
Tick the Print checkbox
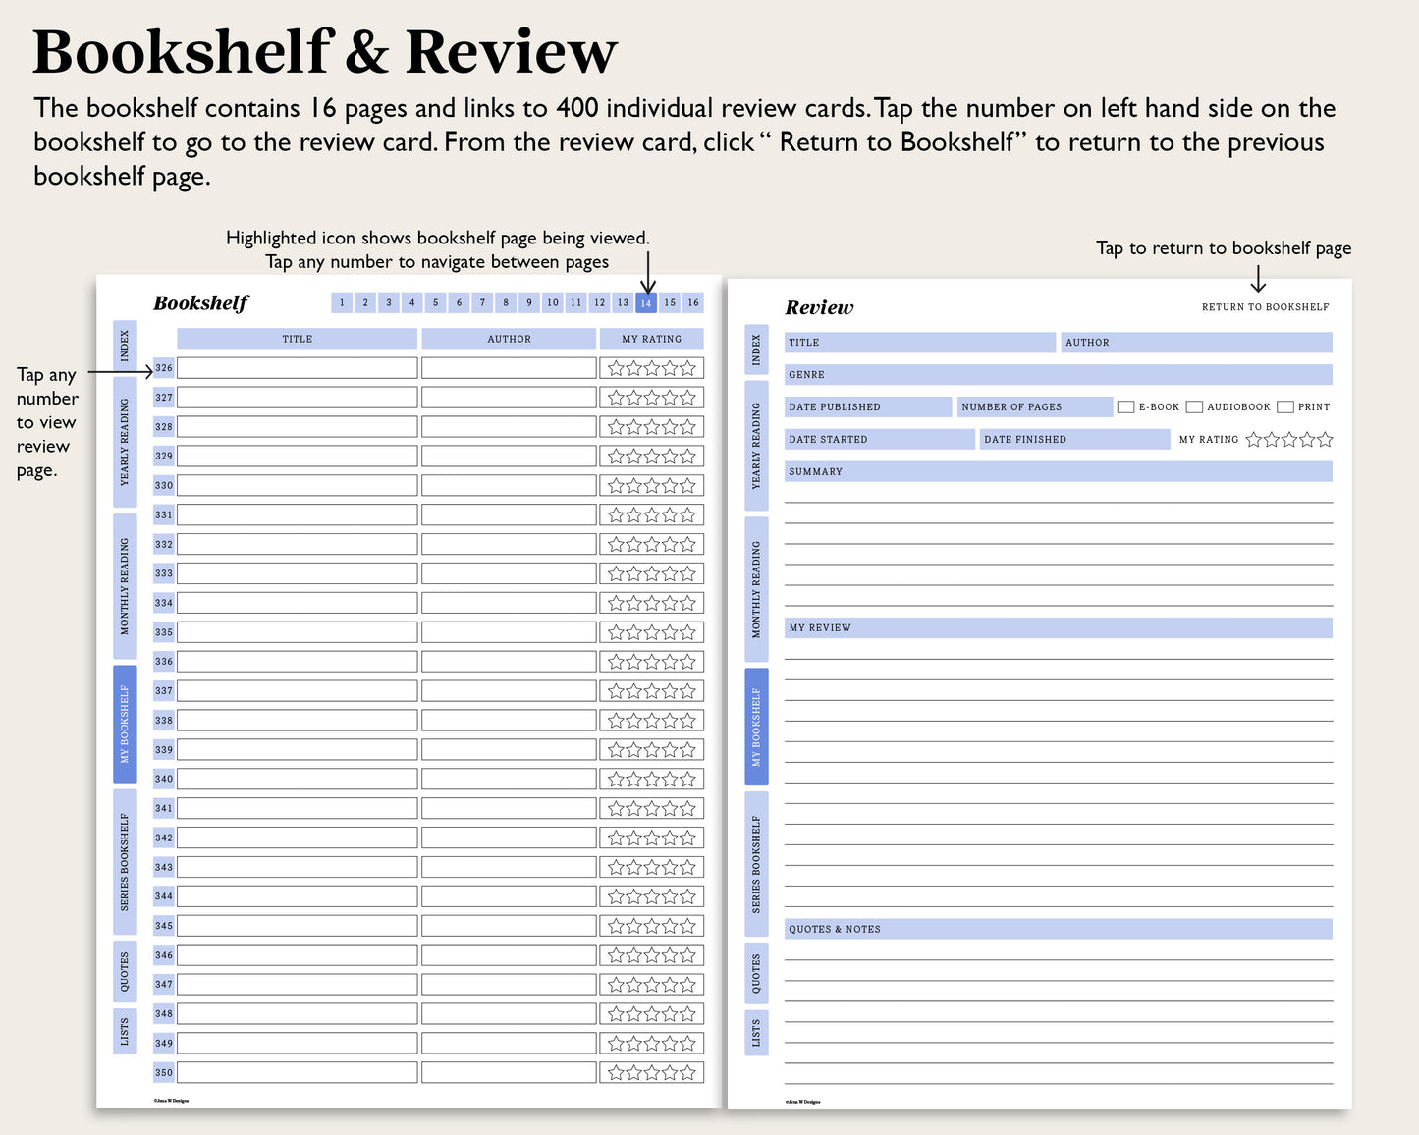pyautogui.click(x=1284, y=406)
